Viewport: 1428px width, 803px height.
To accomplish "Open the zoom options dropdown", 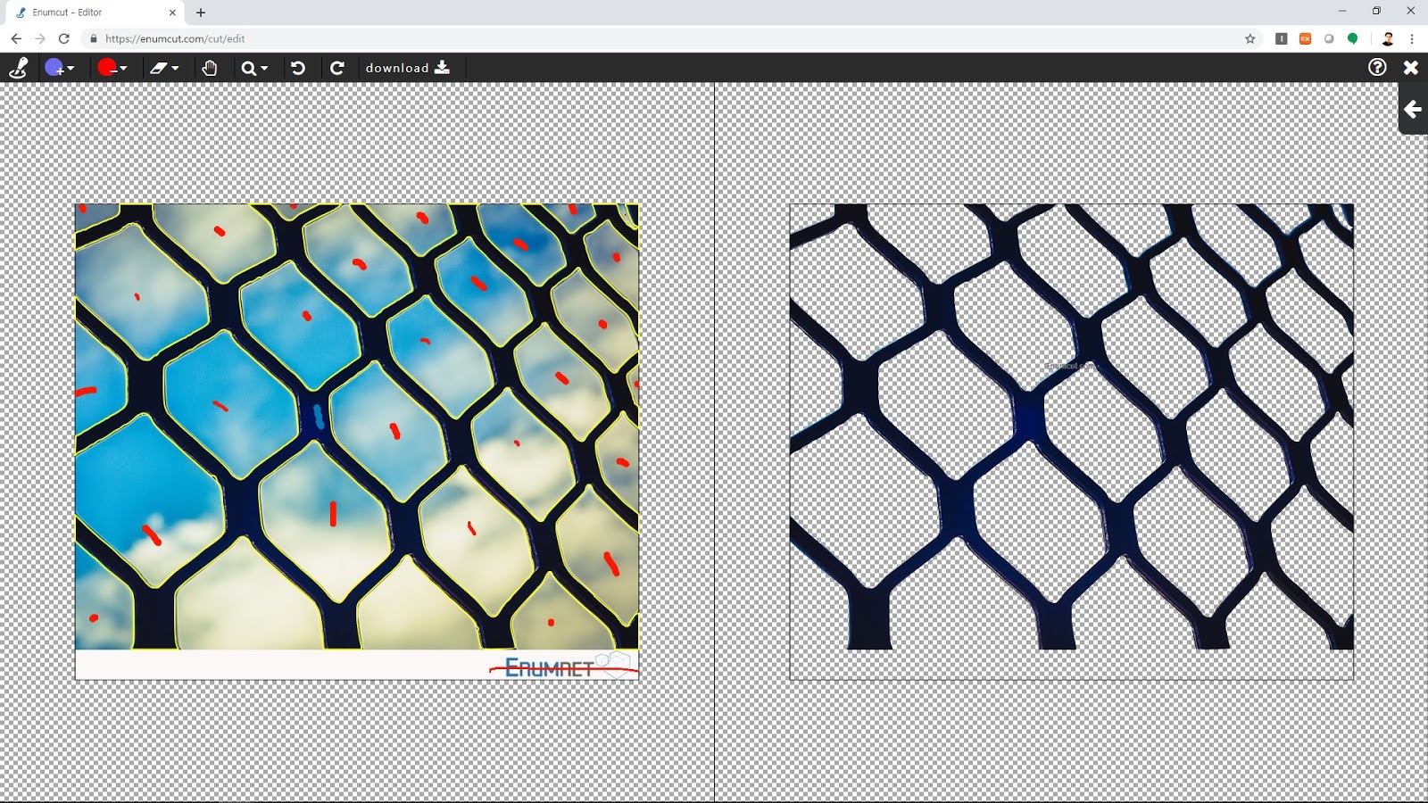I will (263, 67).
